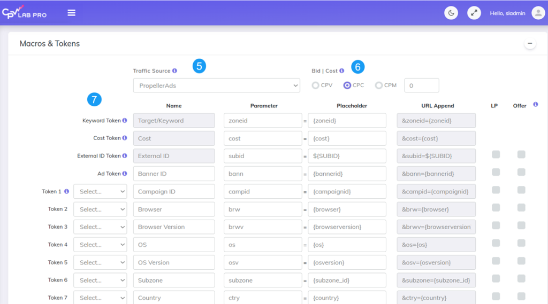548x304 pixels.
Task: Select the CPV radio button
Action: coord(315,85)
